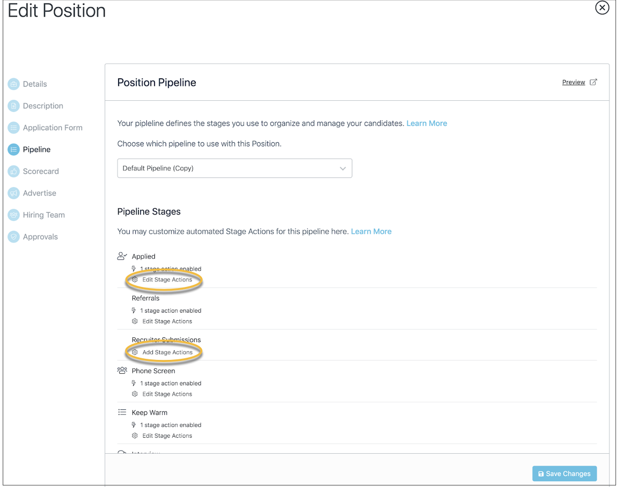The image size is (618, 487).
Task: Click gear icon for Referrals stage actions
Action: tap(135, 321)
